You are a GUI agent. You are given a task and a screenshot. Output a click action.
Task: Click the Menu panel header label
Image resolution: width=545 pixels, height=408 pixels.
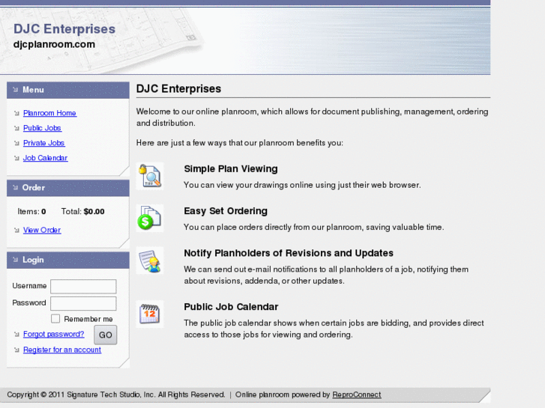(34, 90)
